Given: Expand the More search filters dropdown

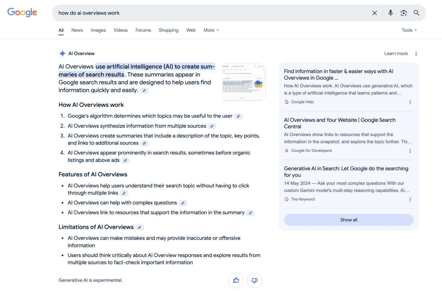Looking at the screenshot, I should [x=211, y=30].
